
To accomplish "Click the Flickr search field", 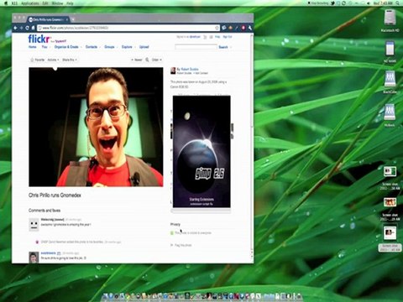I will pos(196,47).
